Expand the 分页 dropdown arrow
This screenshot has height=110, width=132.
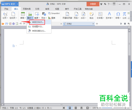(7, 18)
